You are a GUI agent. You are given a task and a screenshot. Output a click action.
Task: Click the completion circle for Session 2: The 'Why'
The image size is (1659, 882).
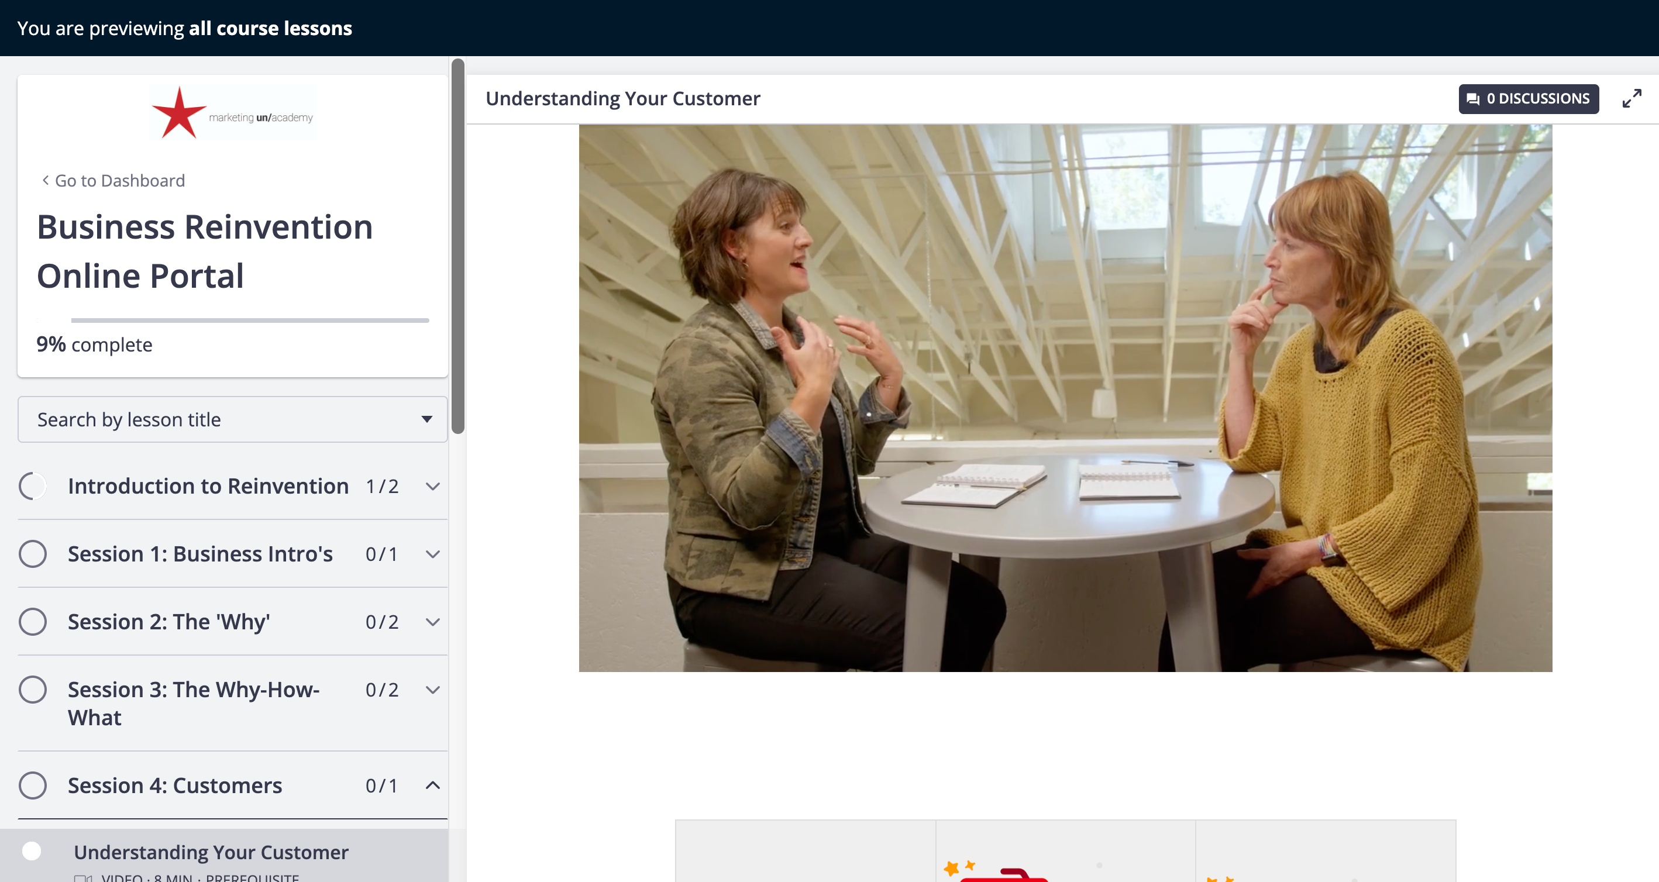click(33, 622)
